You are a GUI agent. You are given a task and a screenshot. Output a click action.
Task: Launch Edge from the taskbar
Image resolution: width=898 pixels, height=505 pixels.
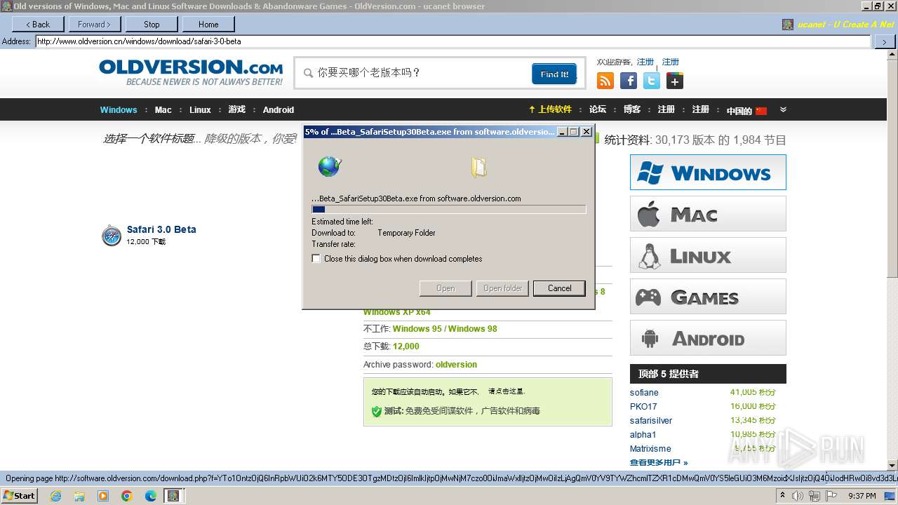[x=151, y=496]
